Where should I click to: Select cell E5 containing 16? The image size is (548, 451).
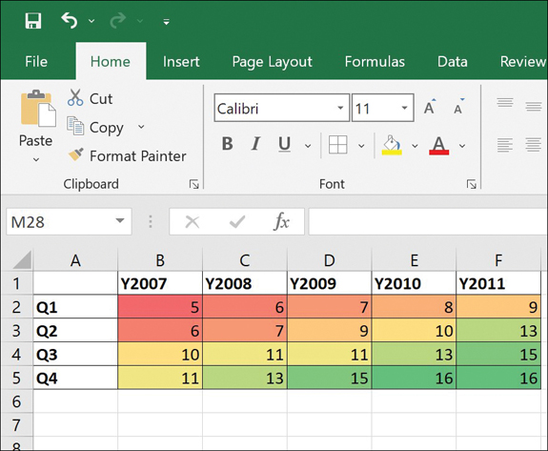pos(414,378)
